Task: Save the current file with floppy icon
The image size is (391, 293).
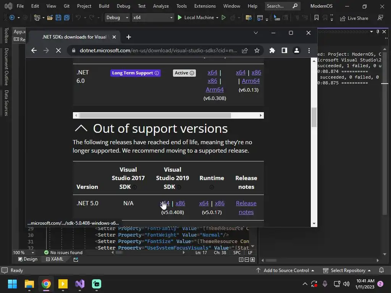Action: point(58,18)
